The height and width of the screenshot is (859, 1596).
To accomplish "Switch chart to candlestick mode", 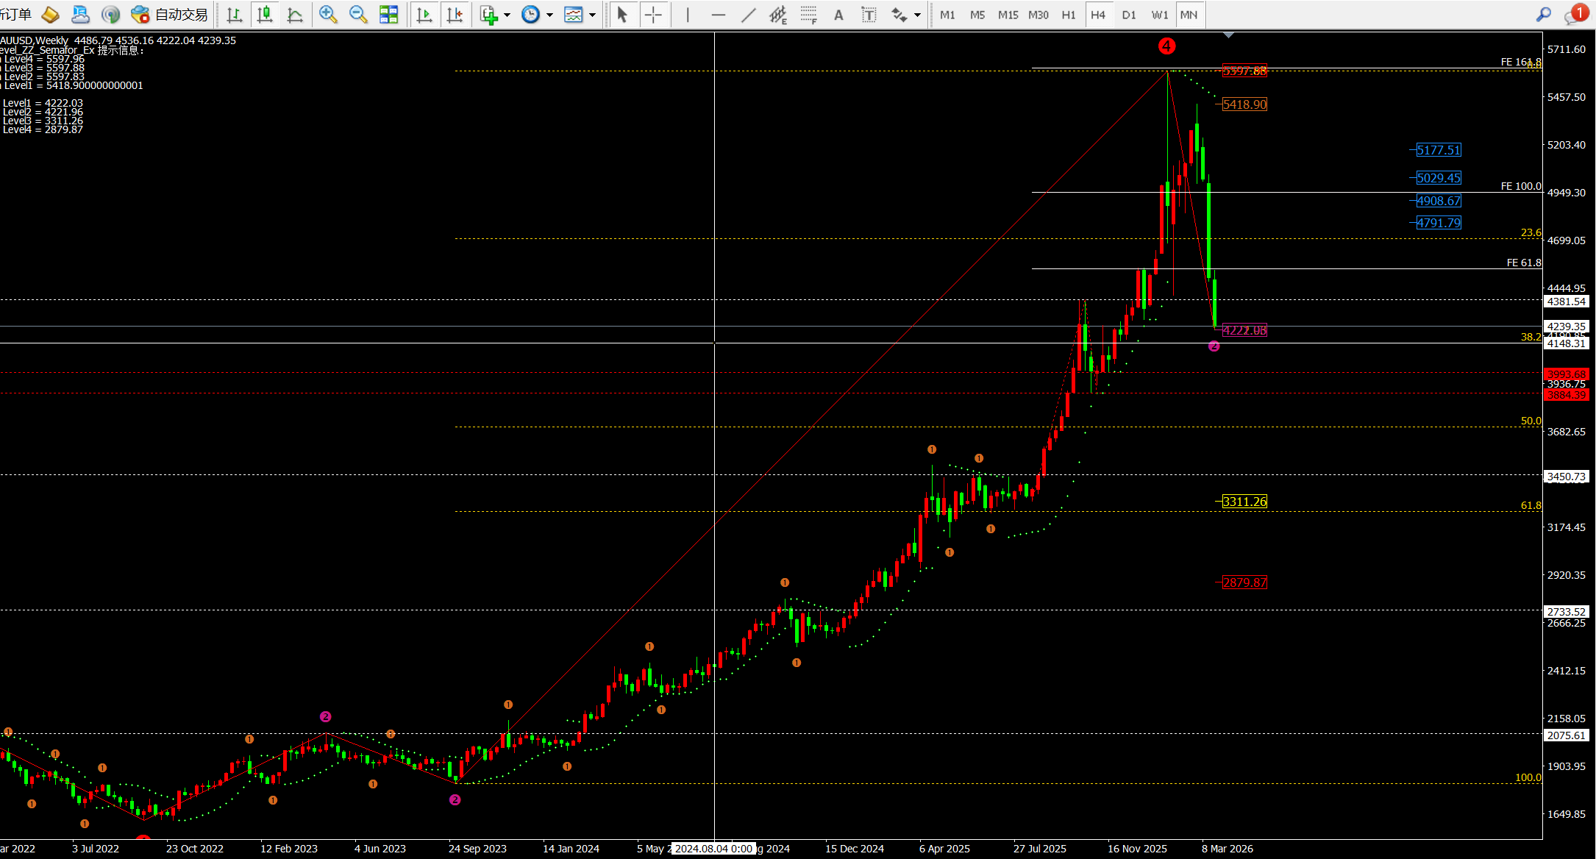I will 265,15.
